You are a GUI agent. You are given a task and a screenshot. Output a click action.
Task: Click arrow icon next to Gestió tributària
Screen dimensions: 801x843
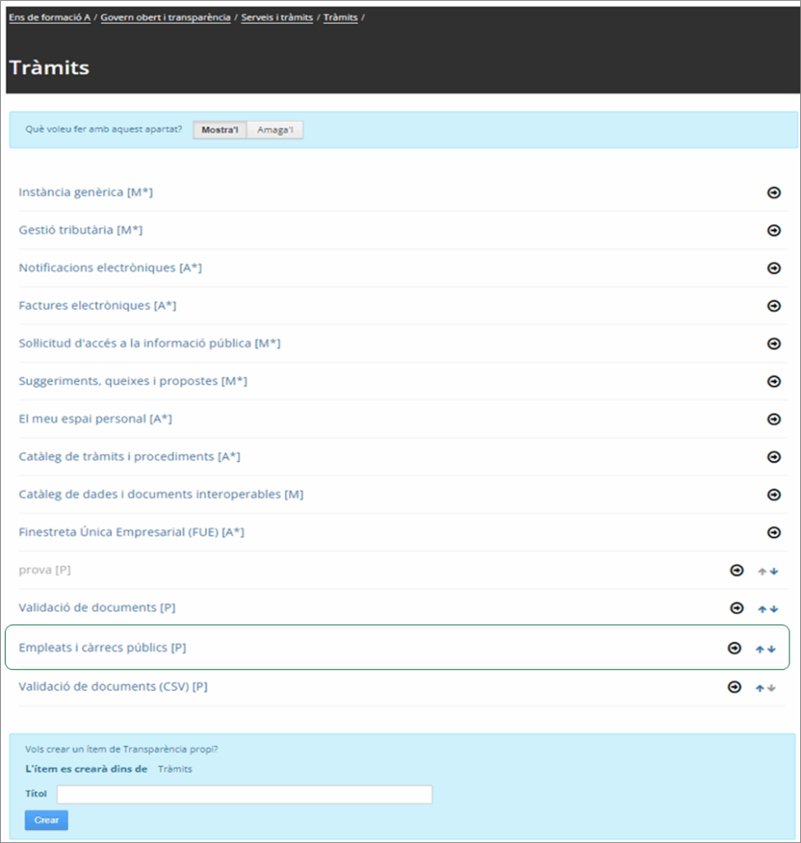(774, 231)
